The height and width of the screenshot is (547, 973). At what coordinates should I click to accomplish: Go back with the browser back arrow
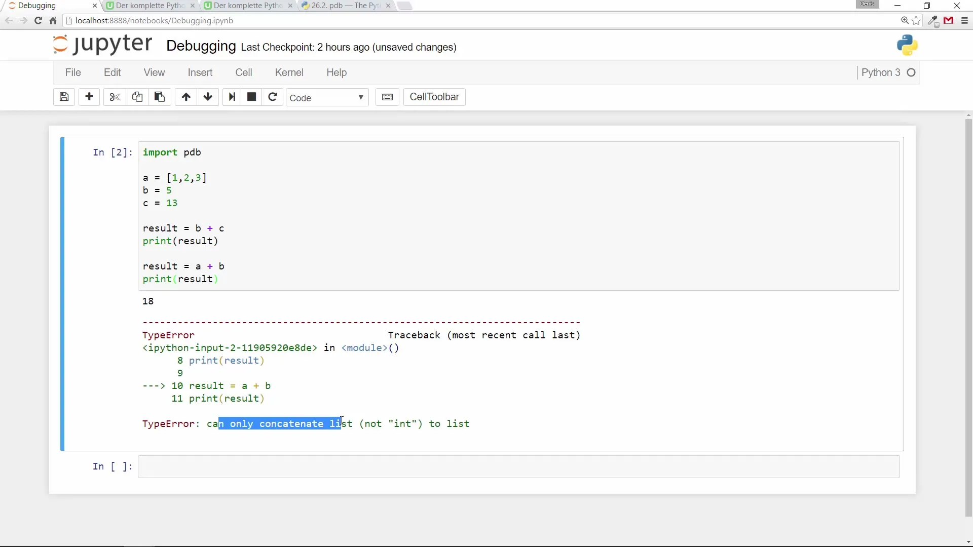pos(9,21)
